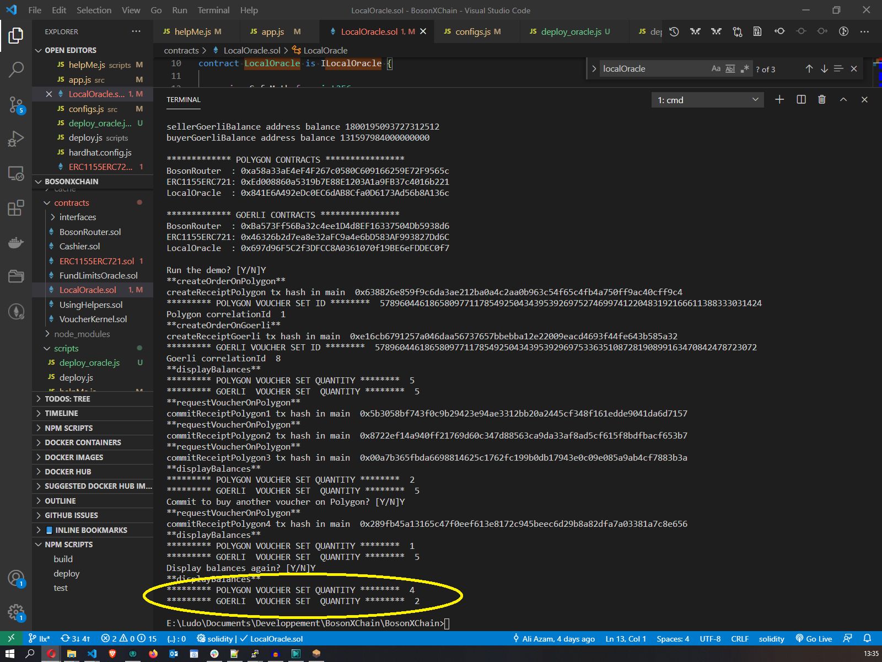The width and height of the screenshot is (882, 662).
Task: Toggle Use Regular Expression in find widget
Action: [x=745, y=68]
